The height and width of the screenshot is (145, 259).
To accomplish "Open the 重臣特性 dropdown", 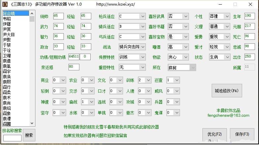I will point(132,67).
